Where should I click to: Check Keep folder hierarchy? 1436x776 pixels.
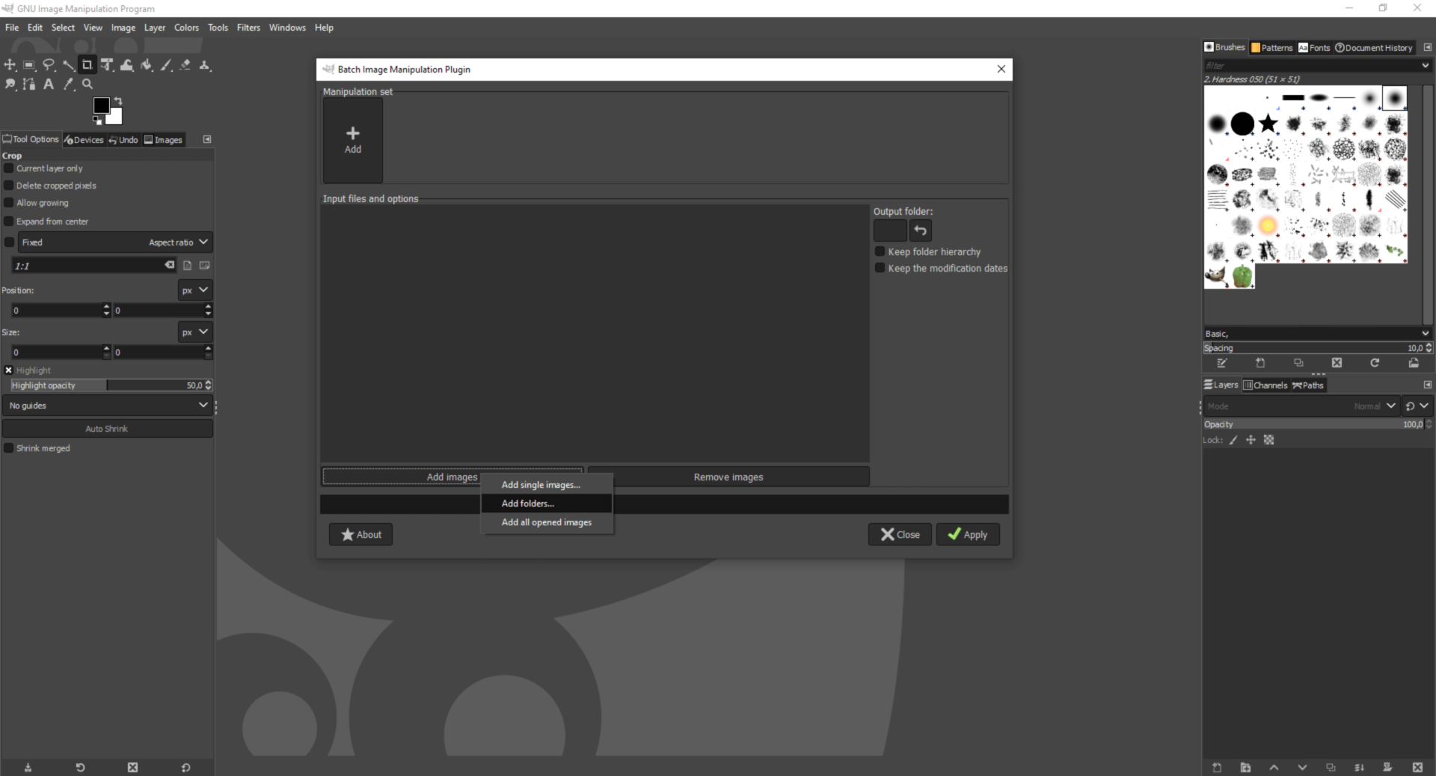[x=880, y=251]
